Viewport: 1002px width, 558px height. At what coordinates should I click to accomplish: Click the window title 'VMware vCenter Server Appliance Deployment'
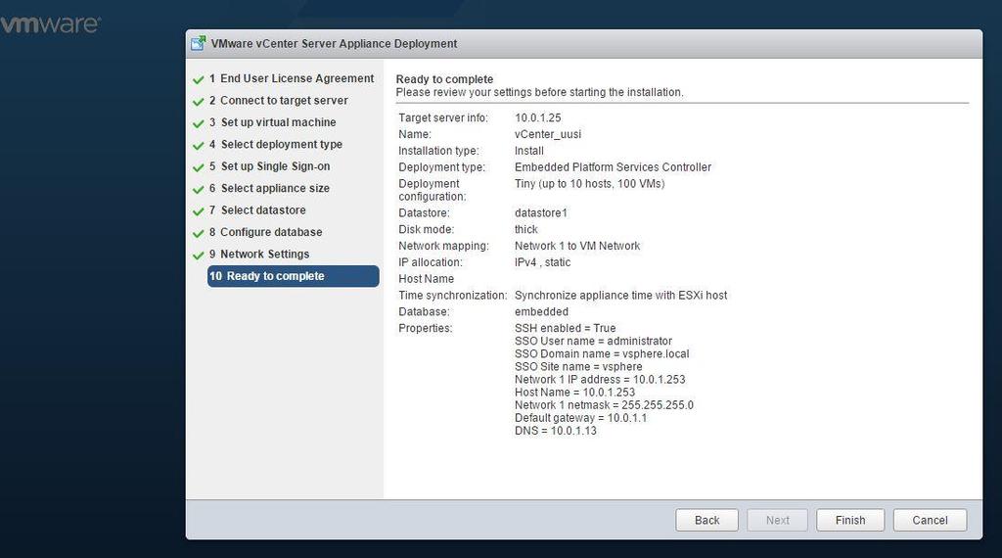pyautogui.click(x=335, y=43)
